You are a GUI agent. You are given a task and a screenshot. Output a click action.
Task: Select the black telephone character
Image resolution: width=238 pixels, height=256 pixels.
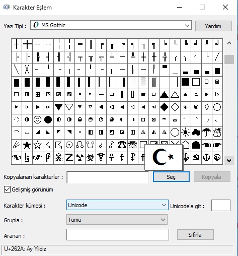coord(122,145)
